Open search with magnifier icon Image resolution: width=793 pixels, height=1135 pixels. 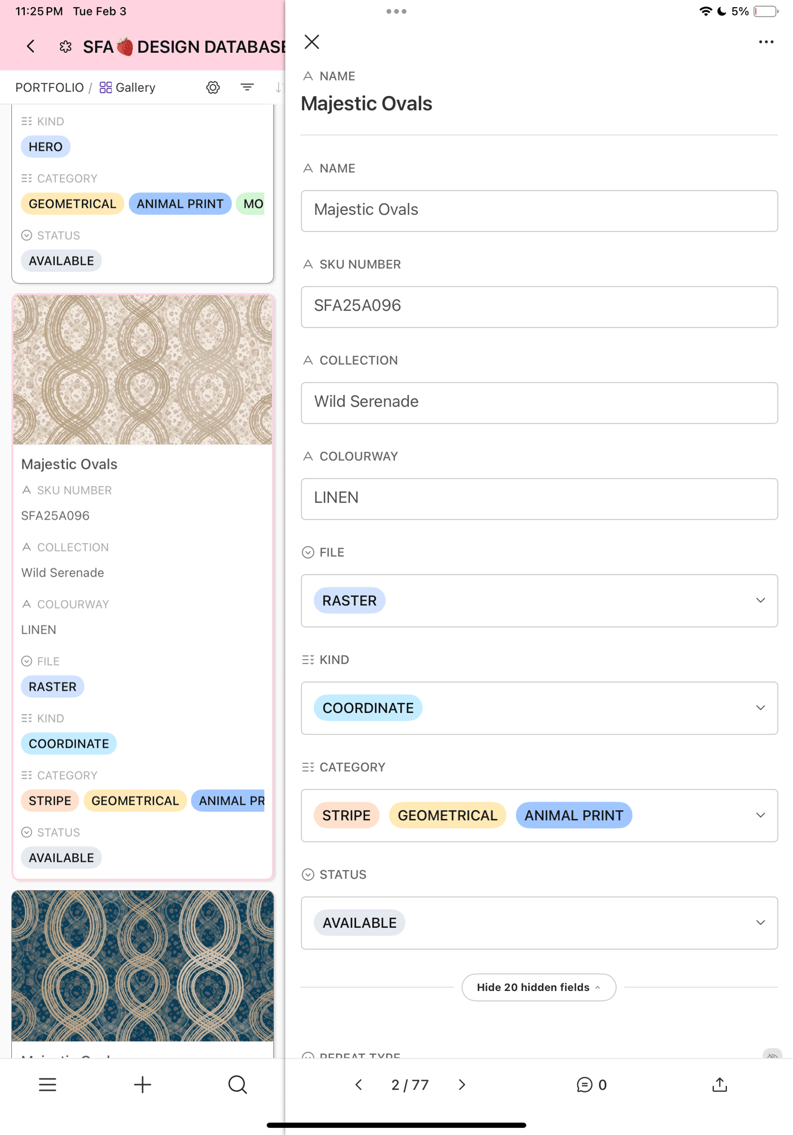(237, 1084)
